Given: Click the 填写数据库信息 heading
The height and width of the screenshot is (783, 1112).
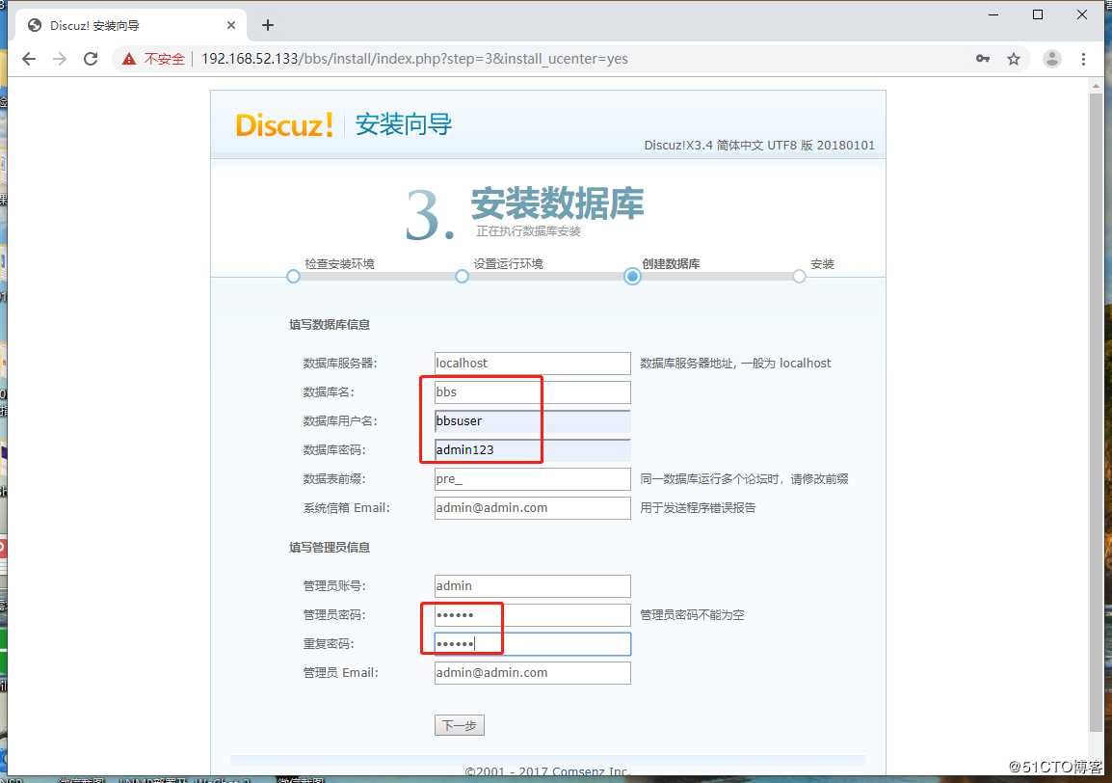Looking at the screenshot, I should 330,324.
